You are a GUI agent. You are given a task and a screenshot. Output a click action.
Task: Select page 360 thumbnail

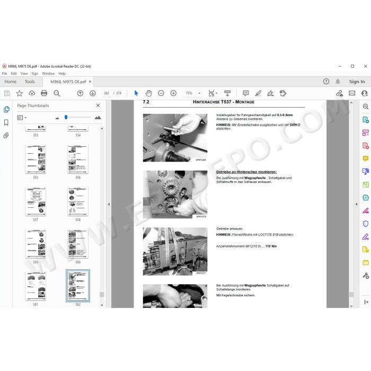tap(78, 244)
